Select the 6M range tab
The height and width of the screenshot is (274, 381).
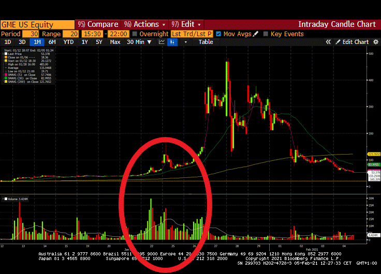click(52, 42)
